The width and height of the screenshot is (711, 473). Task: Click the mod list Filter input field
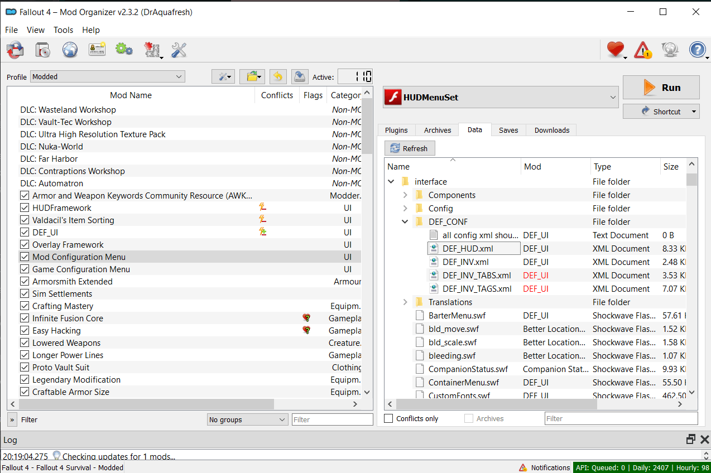pyautogui.click(x=332, y=419)
